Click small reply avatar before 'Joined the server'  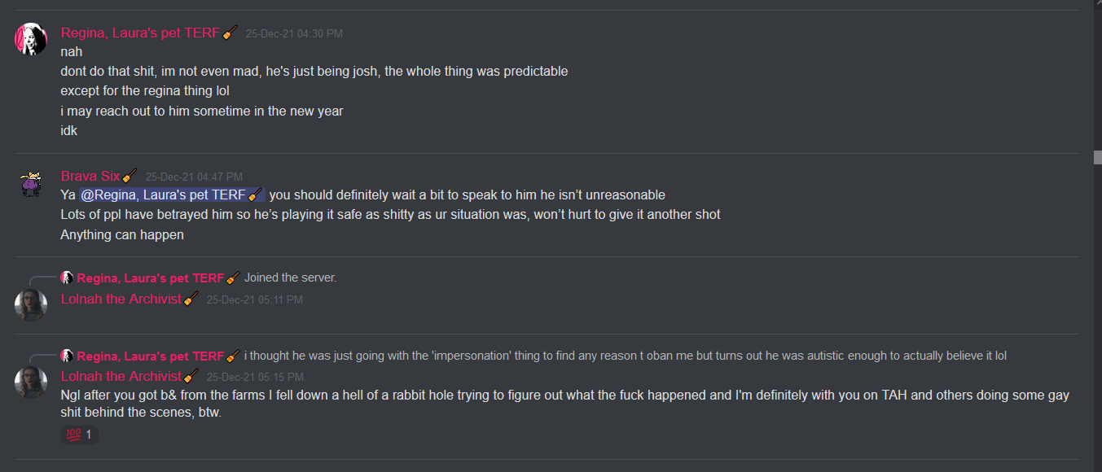67,278
